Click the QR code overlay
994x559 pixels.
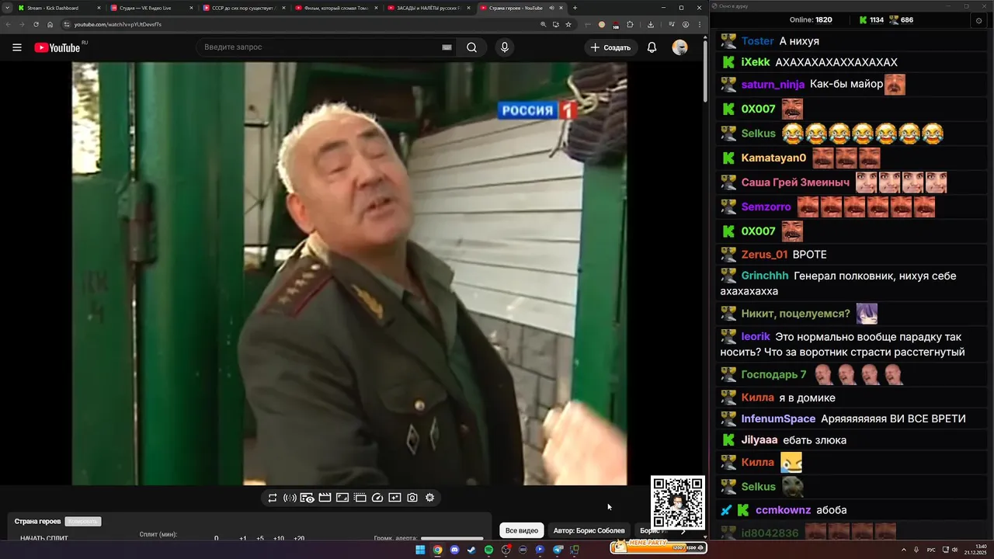coord(677,502)
